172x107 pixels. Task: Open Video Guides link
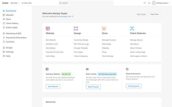[x=141, y=14]
